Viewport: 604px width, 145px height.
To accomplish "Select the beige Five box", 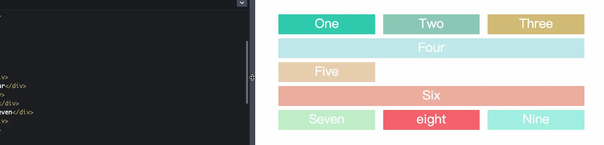I will tap(327, 72).
